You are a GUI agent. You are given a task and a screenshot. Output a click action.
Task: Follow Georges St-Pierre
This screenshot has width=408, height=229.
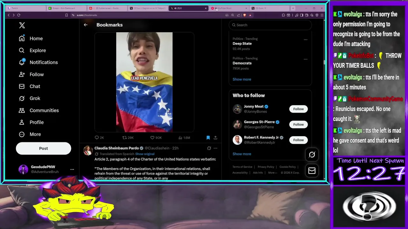[298, 124]
